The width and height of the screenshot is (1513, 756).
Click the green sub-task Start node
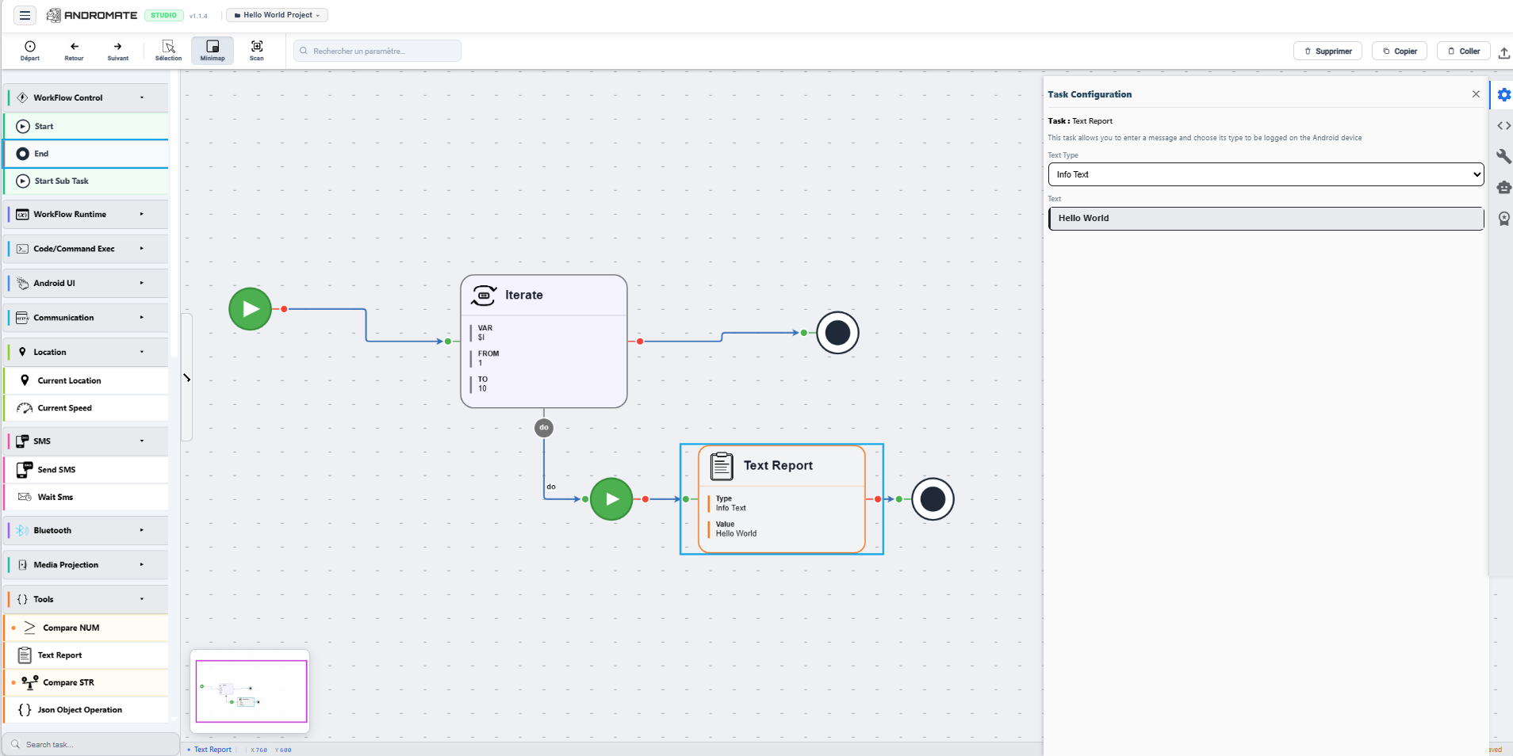[611, 499]
